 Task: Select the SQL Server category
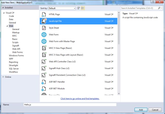(x=14, y=69)
